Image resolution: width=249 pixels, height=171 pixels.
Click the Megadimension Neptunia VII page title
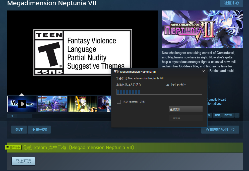(x=52, y=3)
